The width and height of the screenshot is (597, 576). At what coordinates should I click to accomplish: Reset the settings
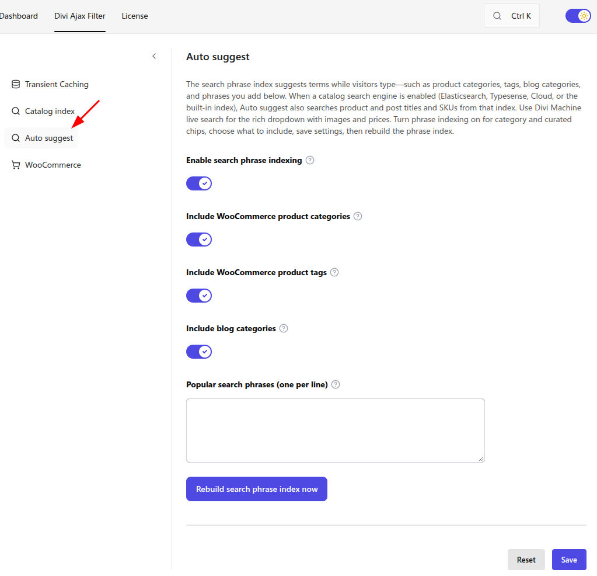(526, 560)
